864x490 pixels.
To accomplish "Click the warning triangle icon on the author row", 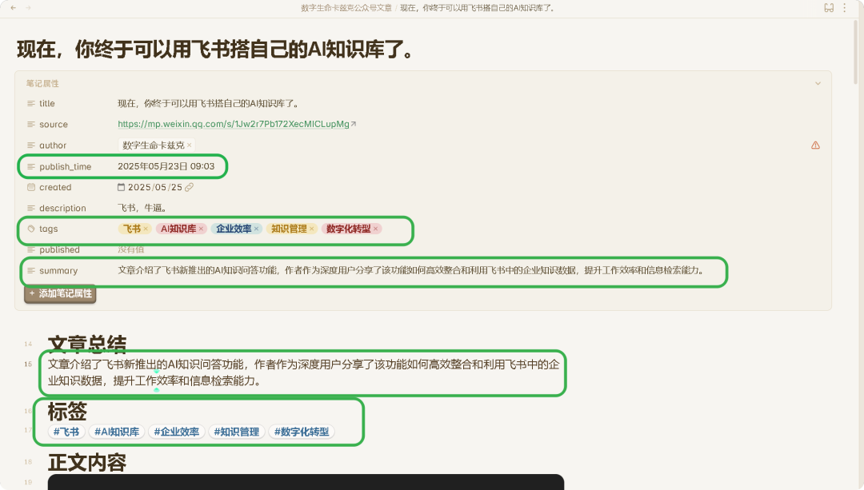I will pyautogui.click(x=814, y=145).
